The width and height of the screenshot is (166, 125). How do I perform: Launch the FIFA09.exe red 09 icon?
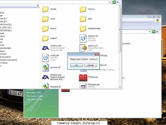click(83, 78)
